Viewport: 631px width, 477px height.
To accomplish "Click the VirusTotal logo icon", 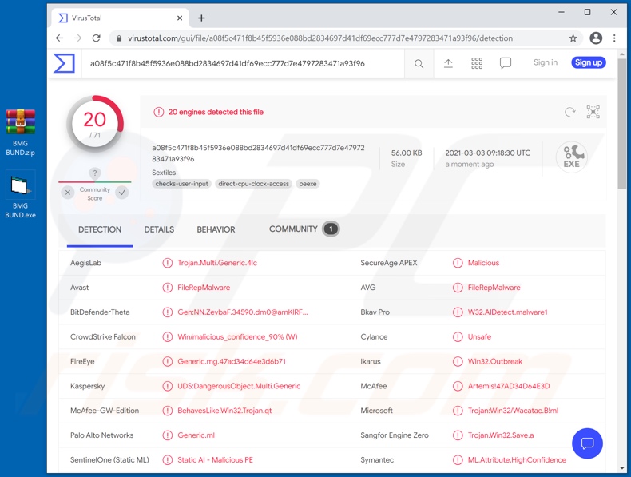I will coord(64,63).
